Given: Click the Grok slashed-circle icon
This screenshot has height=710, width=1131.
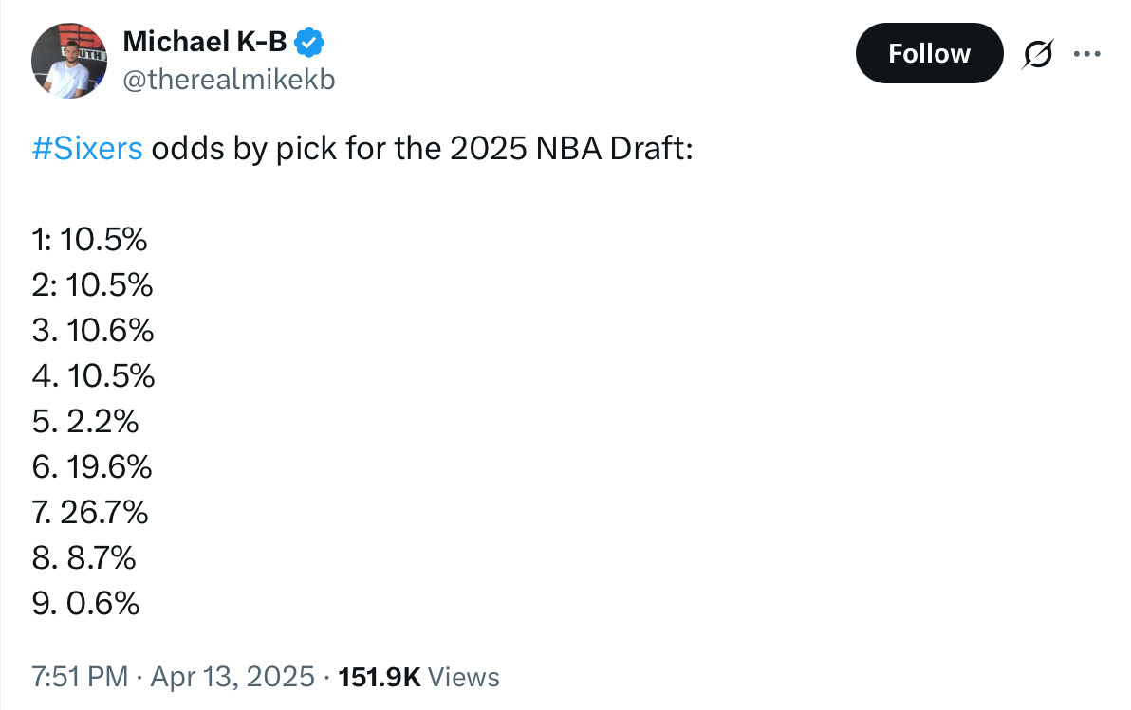Looking at the screenshot, I should coord(1037,53).
